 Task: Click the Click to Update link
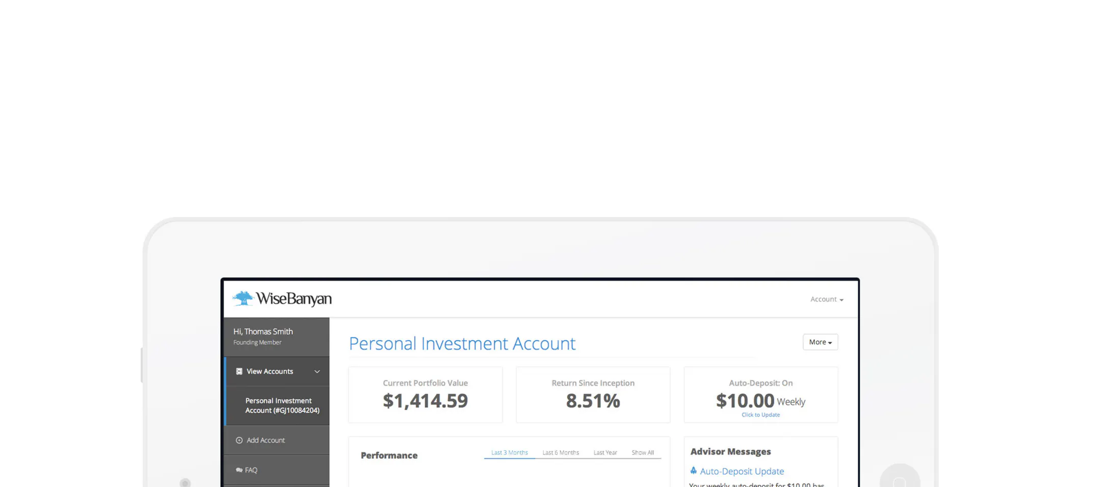(760, 415)
